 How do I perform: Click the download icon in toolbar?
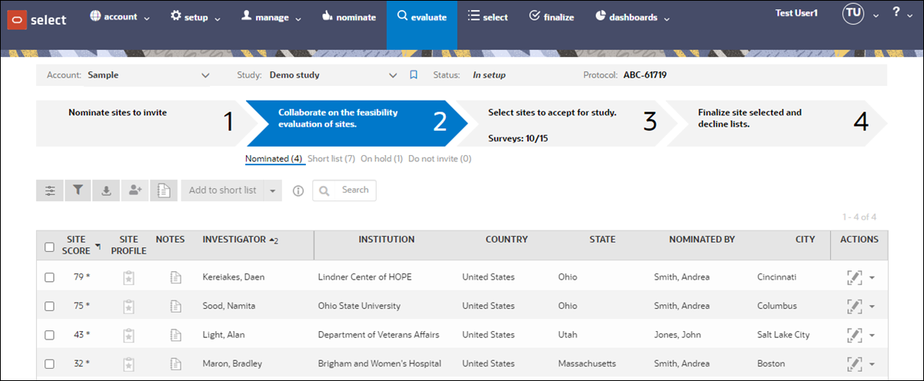coord(106,190)
